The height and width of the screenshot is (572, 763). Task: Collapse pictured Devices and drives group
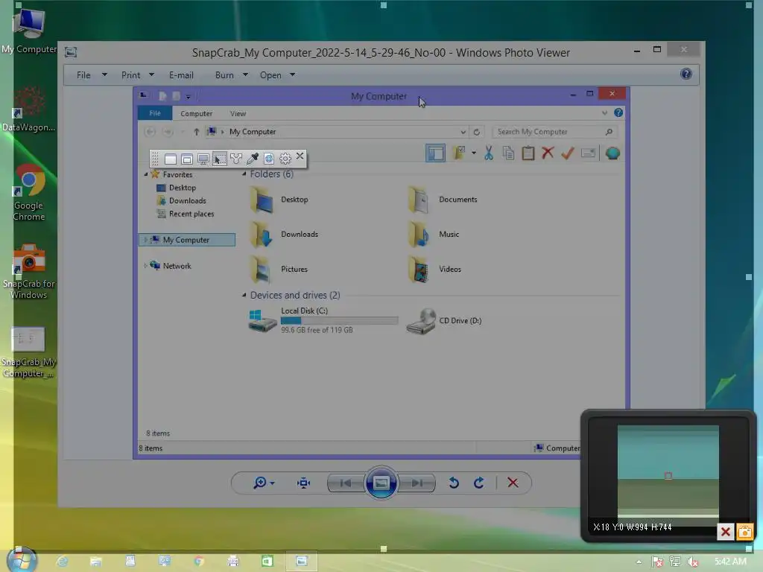coord(244,295)
